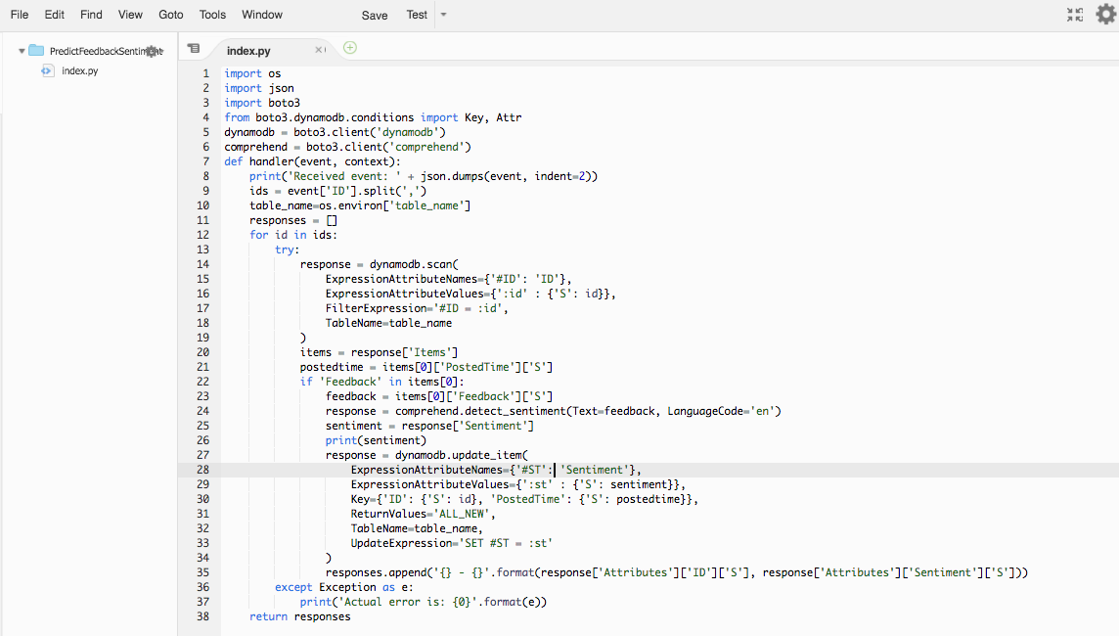This screenshot has width=1119, height=636.
Task: Click the Save button
Action: point(374,15)
